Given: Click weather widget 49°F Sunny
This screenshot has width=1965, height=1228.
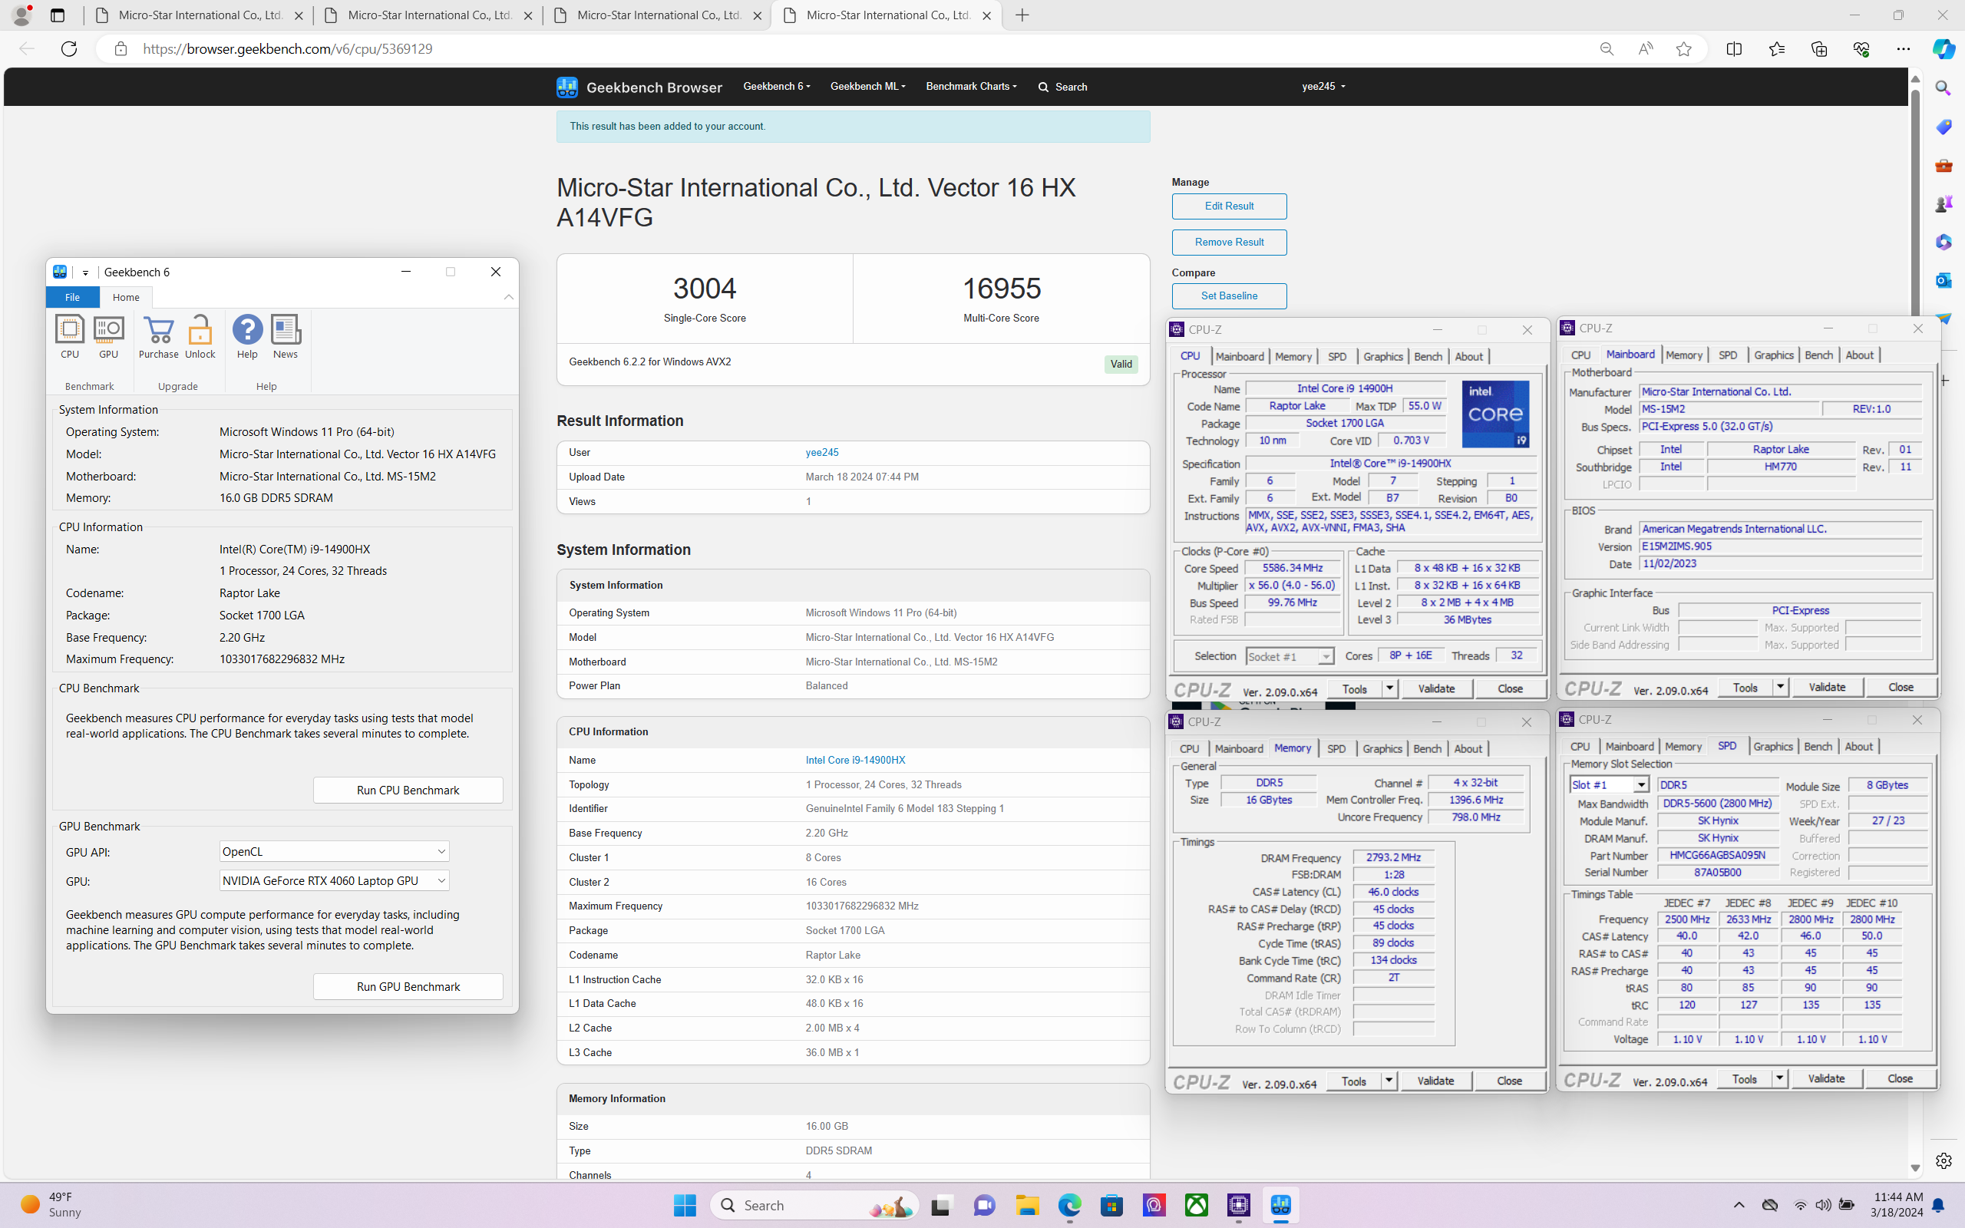Looking at the screenshot, I should point(52,1205).
